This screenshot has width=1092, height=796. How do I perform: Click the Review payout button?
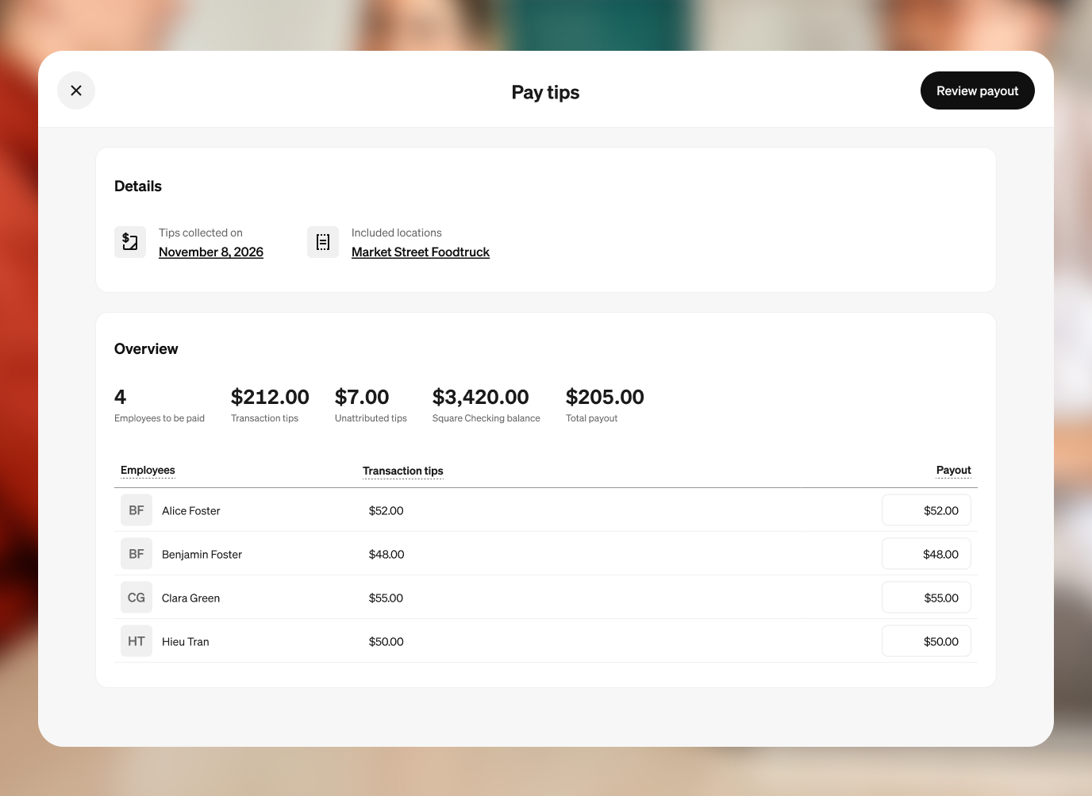pos(977,90)
